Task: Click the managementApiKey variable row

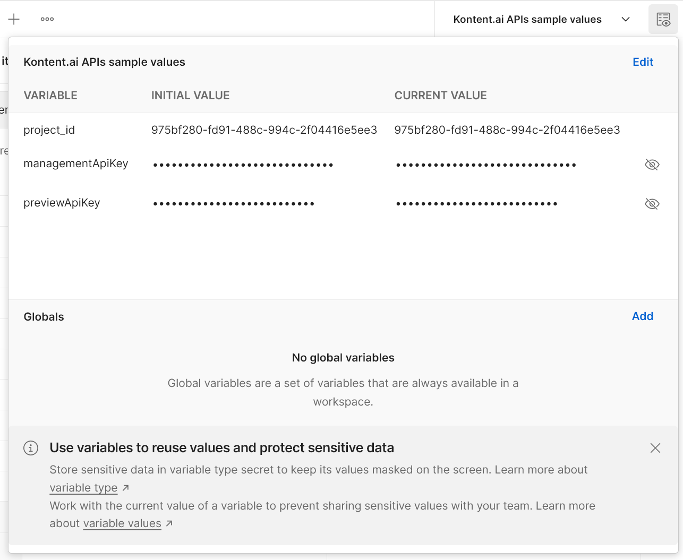Action: click(75, 163)
